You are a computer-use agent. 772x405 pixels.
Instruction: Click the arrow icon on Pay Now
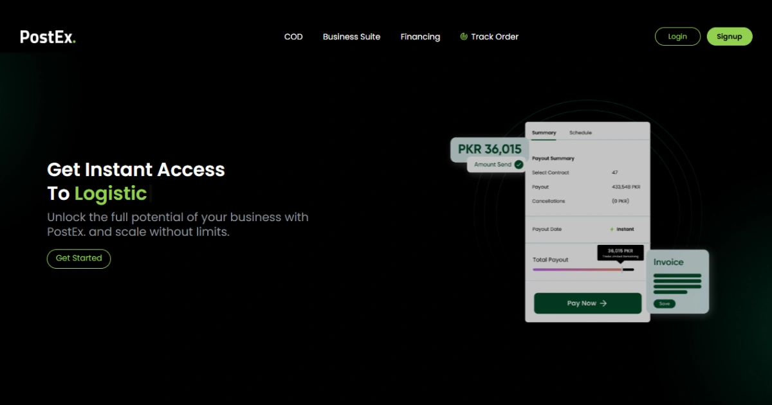click(603, 303)
